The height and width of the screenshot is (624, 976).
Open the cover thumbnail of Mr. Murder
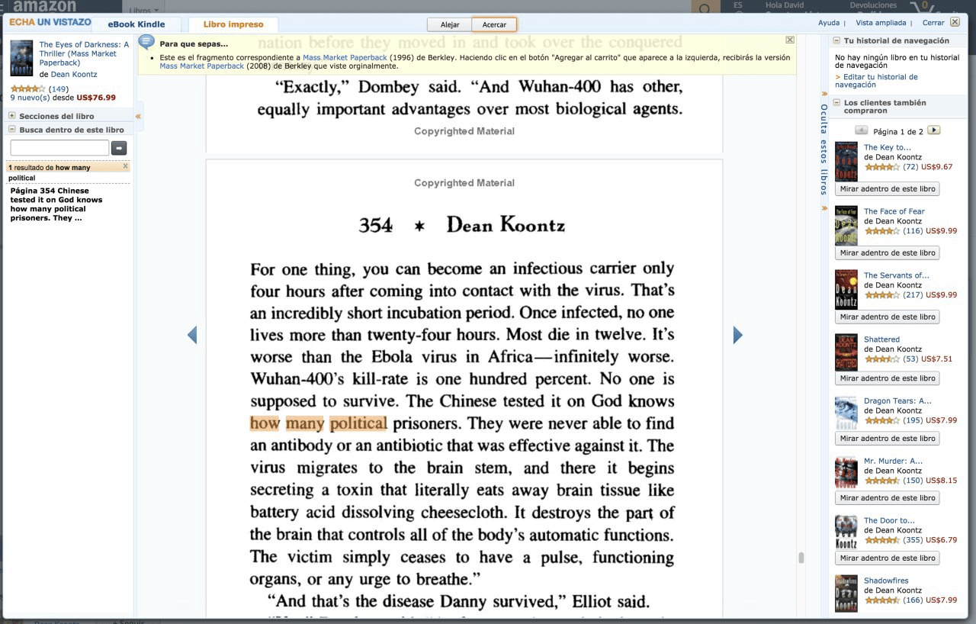[846, 473]
